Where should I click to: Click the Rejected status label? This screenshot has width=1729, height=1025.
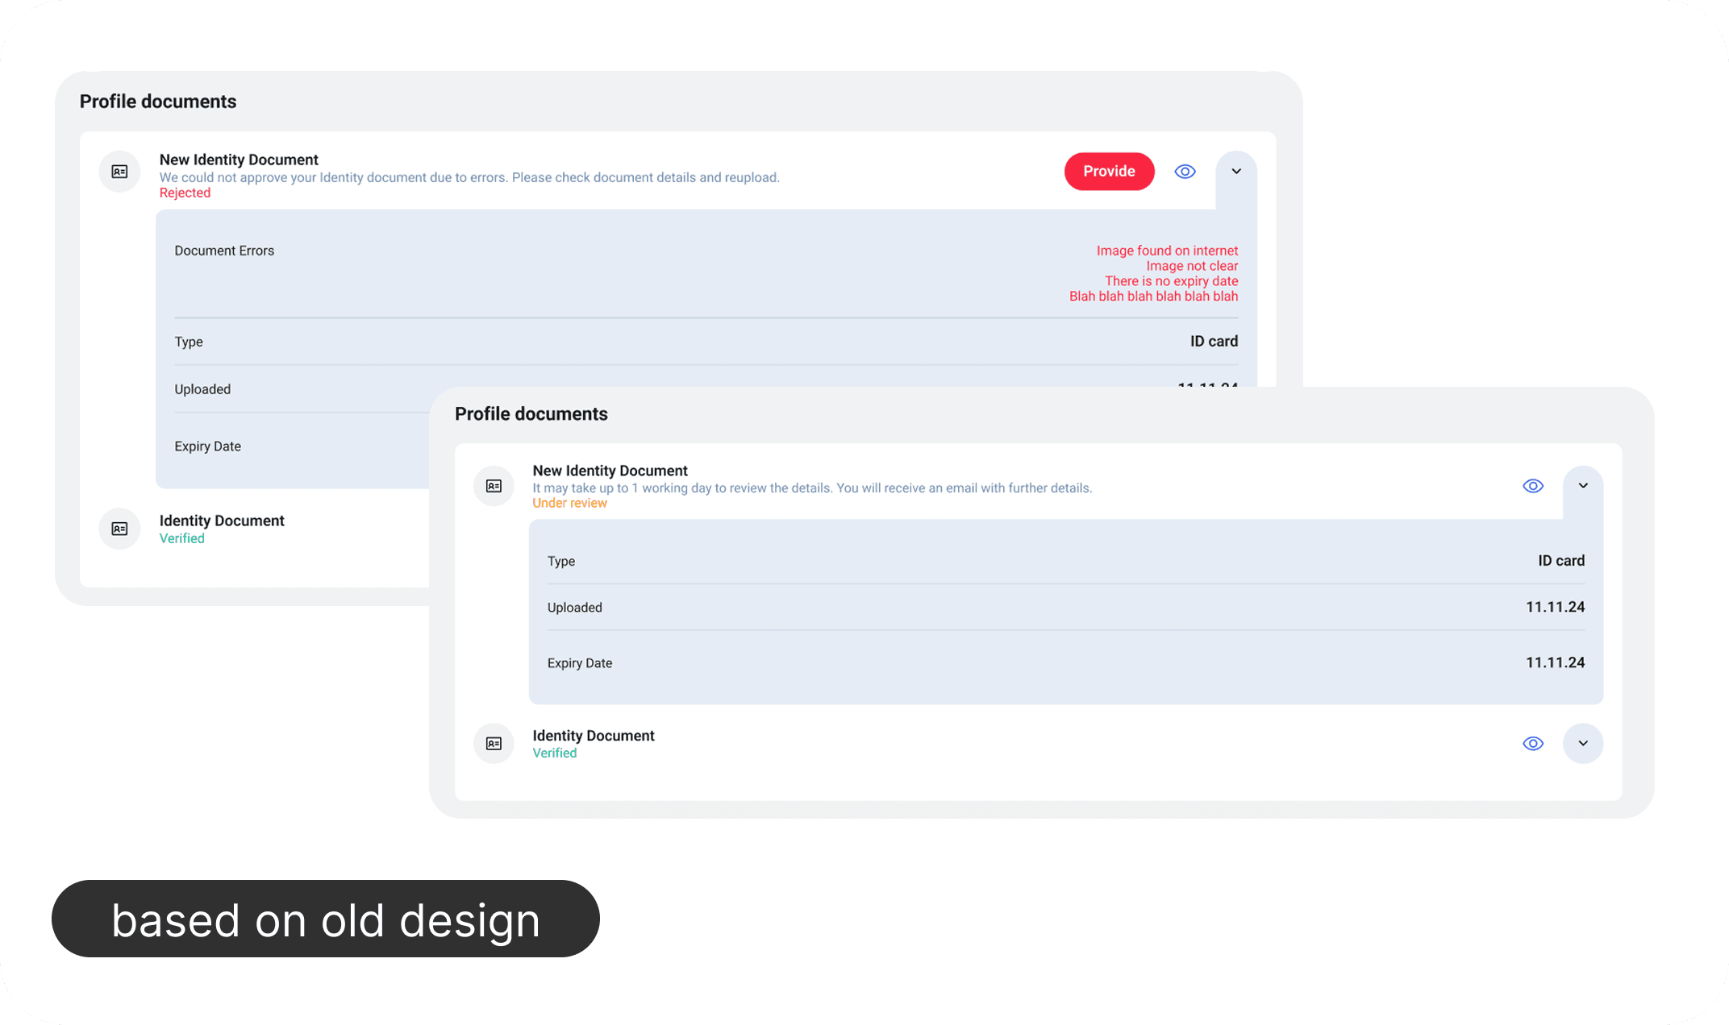[185, 193]
